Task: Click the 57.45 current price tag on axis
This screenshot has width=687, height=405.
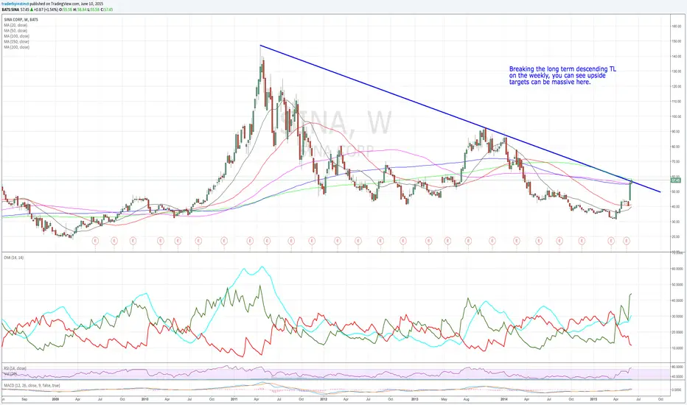Action: pyautogui.click(x=675, y=180)
